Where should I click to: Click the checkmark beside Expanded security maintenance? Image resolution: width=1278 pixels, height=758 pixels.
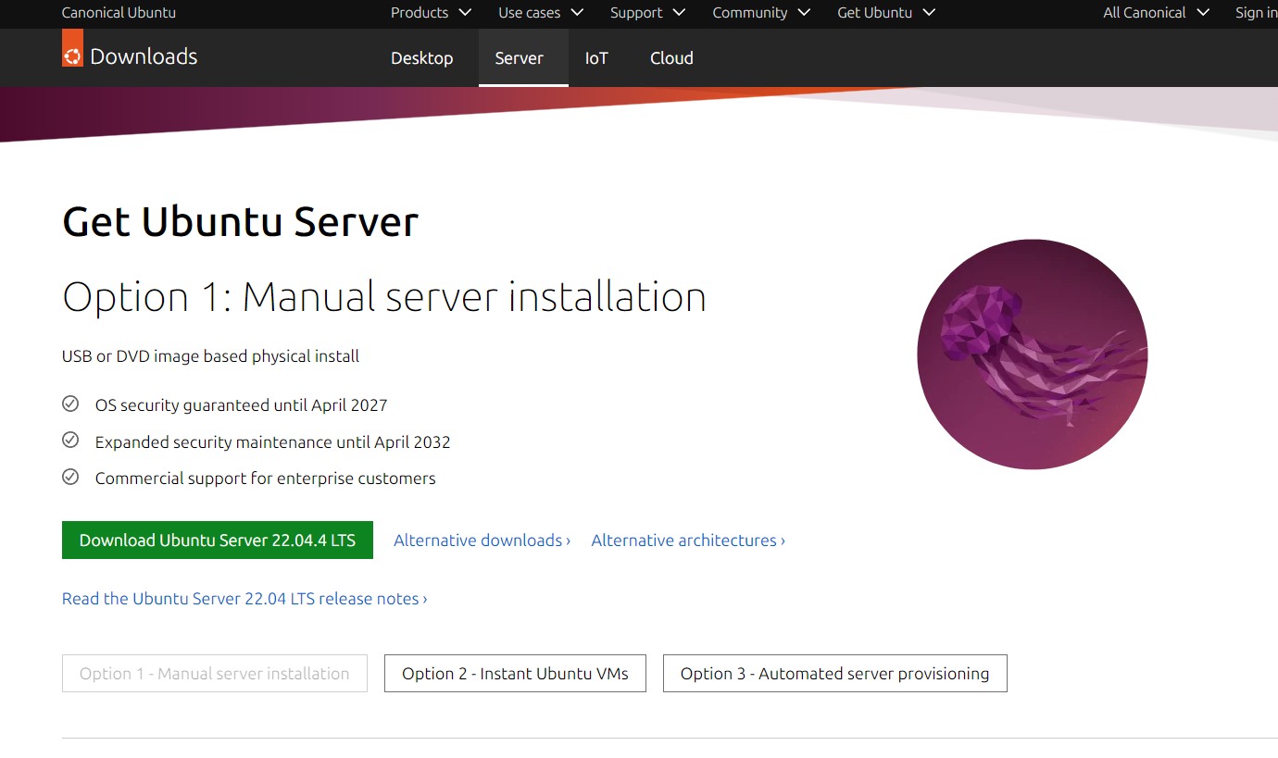70,441
